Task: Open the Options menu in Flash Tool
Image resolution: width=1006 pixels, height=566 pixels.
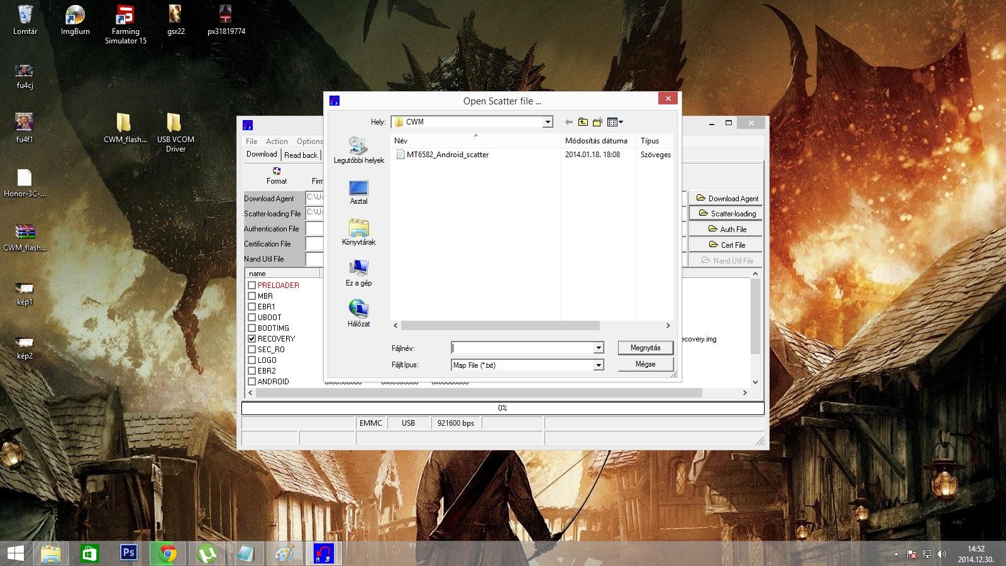Action: pyautogui.click(x=309, y=141)
